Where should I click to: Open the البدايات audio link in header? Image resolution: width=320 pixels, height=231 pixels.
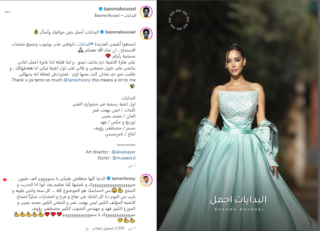(130, 15)
